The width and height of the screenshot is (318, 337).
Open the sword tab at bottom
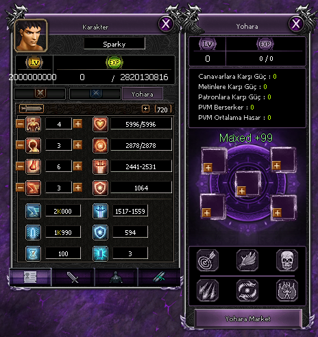[73, 277]
